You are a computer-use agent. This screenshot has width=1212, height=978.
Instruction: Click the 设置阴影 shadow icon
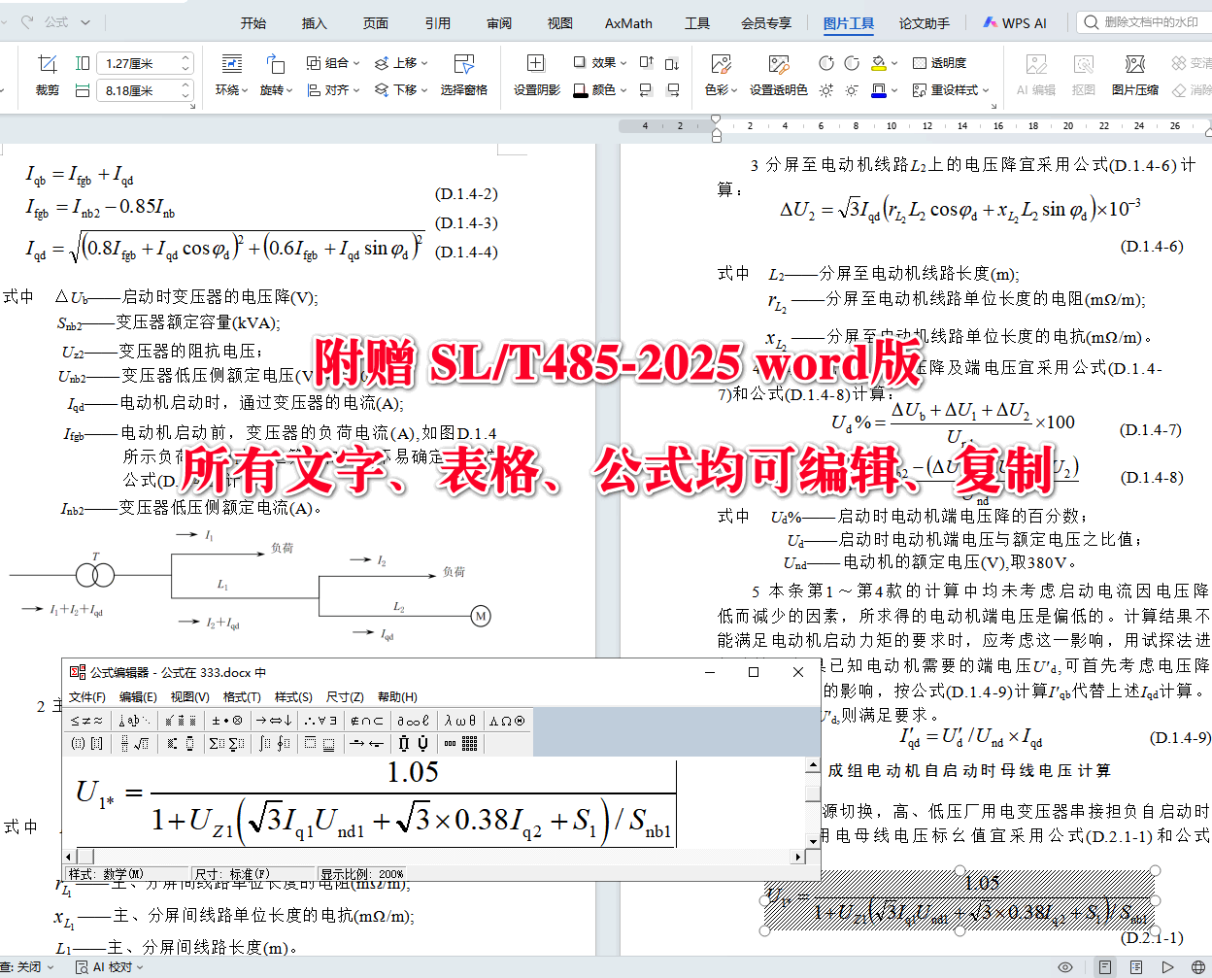click(x=536, y=75)
